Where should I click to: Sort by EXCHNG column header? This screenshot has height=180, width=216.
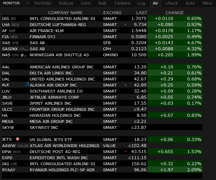coord(112,13)
